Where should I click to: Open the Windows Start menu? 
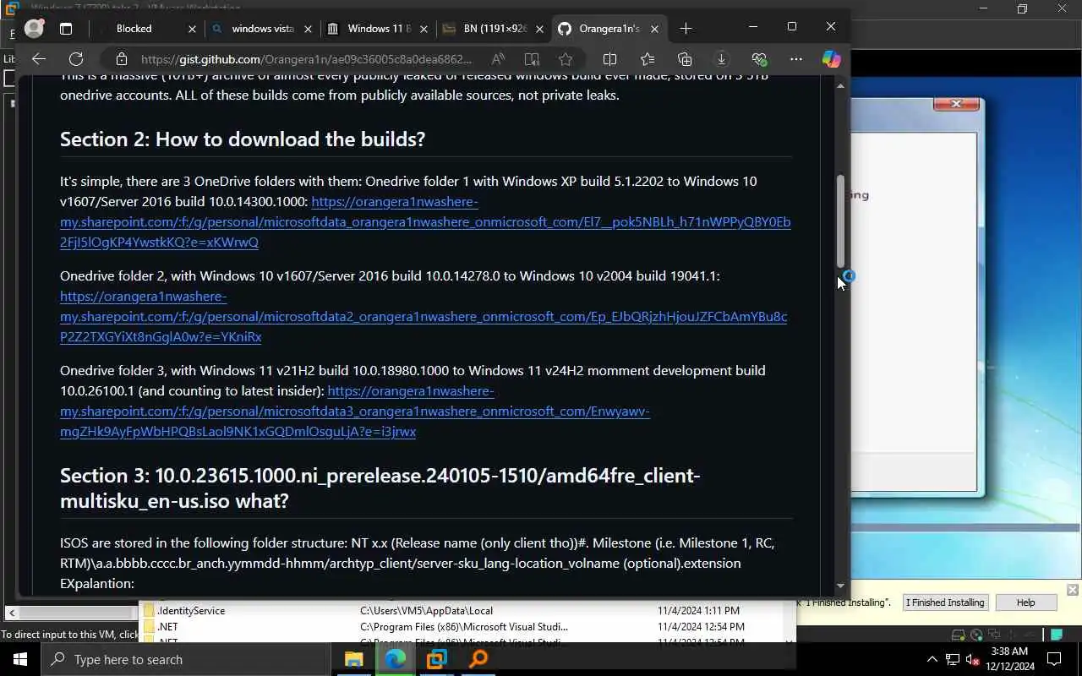20,659
